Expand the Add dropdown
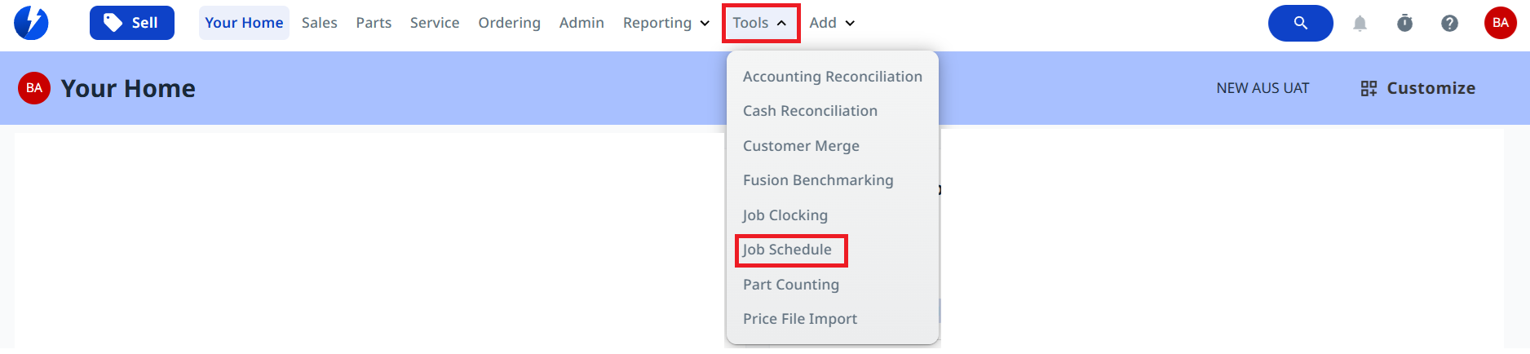Image resolution: width=1530 pixels, height=354 pixels. [832, 23]
